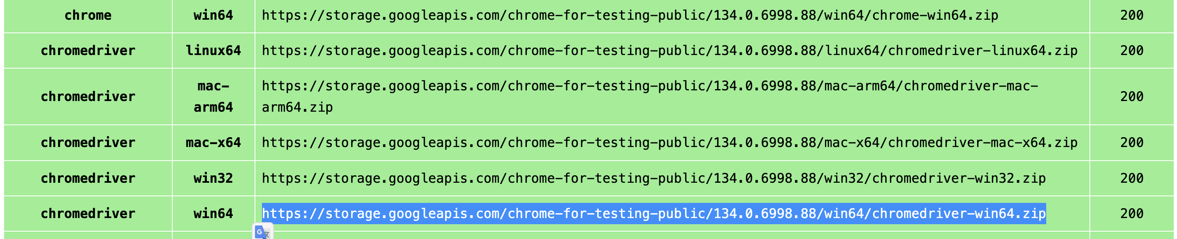Screen dimensions: 1177x239
Task: Open the chrome win64 zip URL
Action: [x=630, y=16]
